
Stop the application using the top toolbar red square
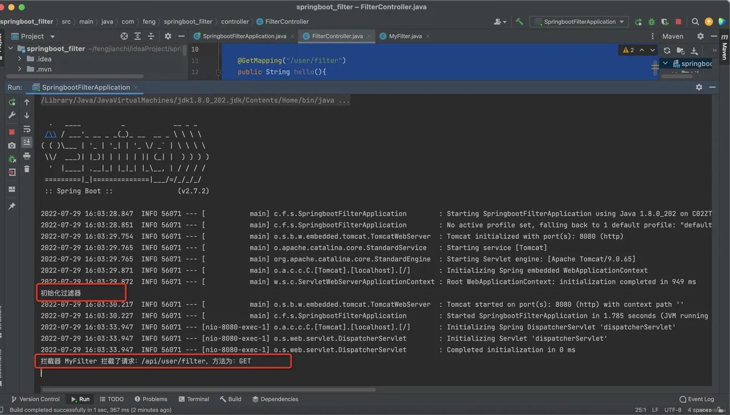pos(678,21)
